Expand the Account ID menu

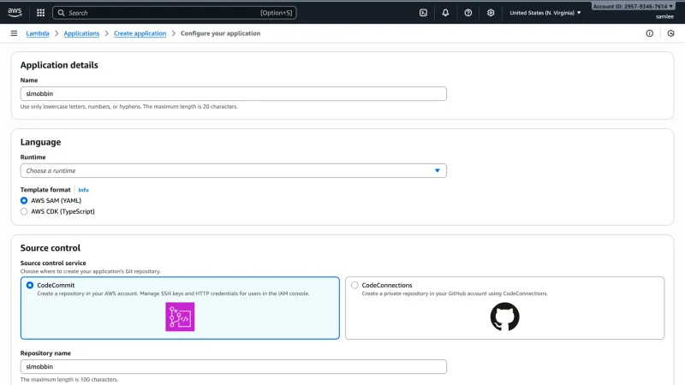[x=633, y=7]
